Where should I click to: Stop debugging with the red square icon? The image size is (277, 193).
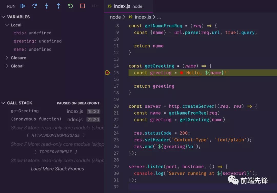pos(82,6)
